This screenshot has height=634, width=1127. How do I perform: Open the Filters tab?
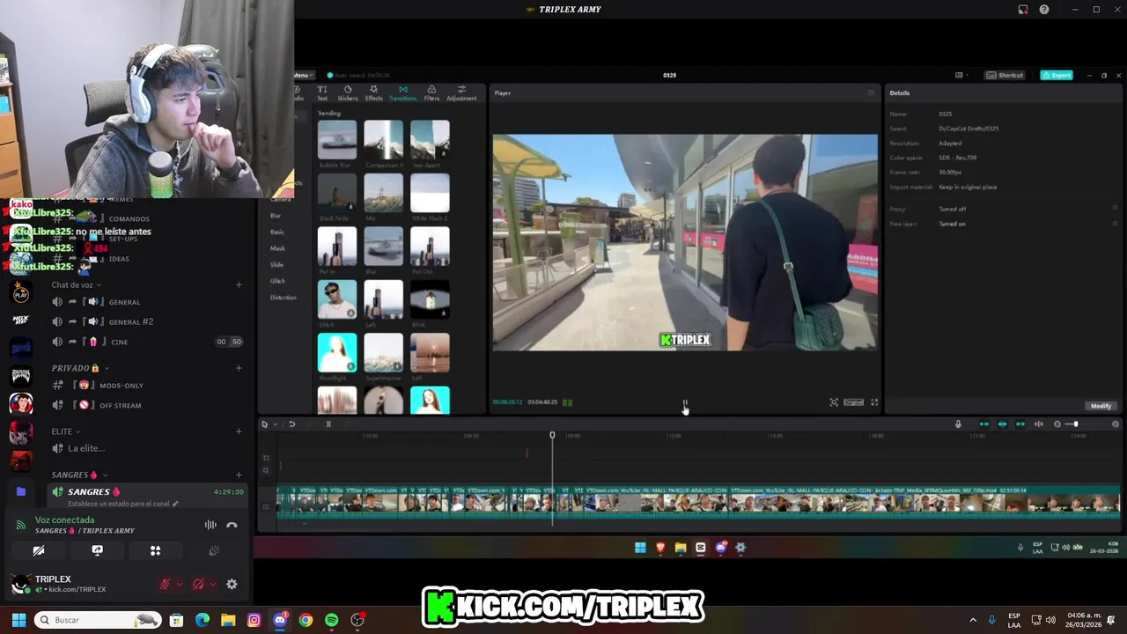click(431, 92)
